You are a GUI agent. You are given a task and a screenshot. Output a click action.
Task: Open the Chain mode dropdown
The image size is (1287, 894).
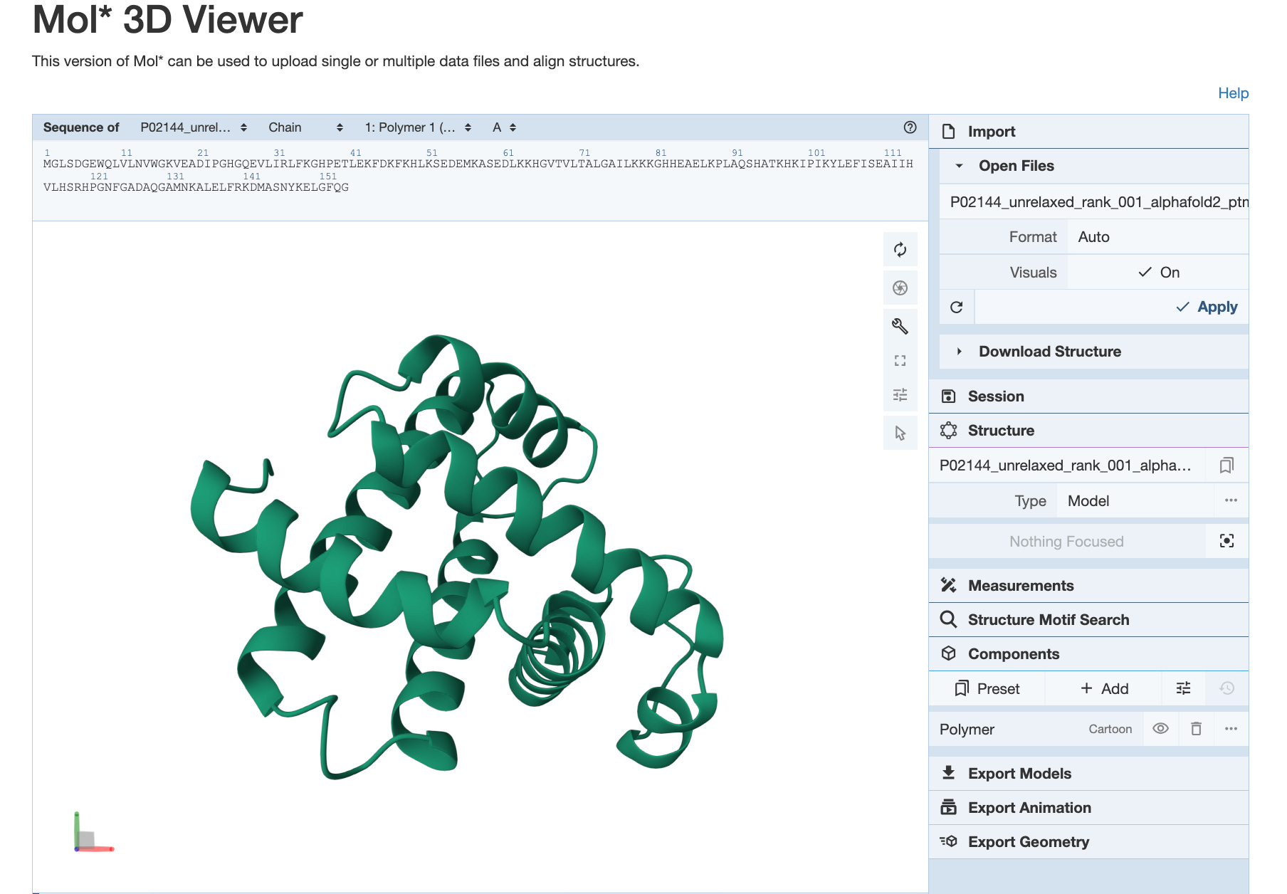point(305,127)
